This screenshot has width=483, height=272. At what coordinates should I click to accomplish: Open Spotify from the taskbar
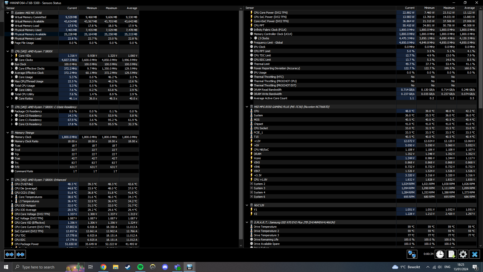point(140,267)
